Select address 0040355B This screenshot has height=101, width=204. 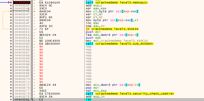pyautogui.click(x=22, y=41)
